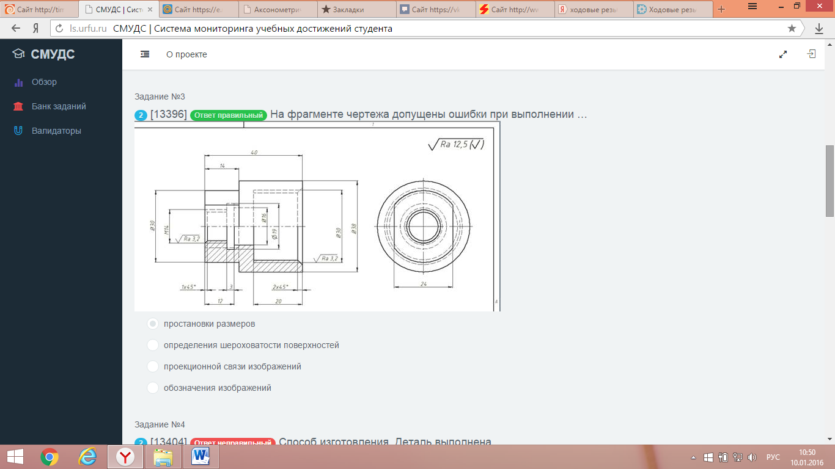The image size is (835, 469).
Task: Switch to tab 'Сайт http://ww'
Action: point(515,9)
